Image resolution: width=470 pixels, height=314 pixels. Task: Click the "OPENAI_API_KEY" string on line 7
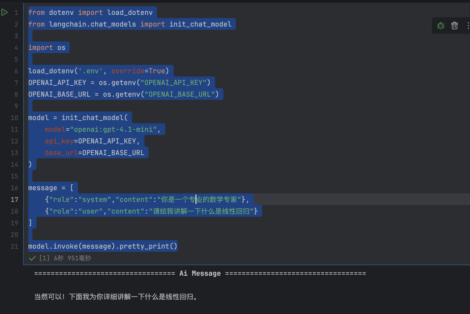pyautogui.click(x=174, y=83)
